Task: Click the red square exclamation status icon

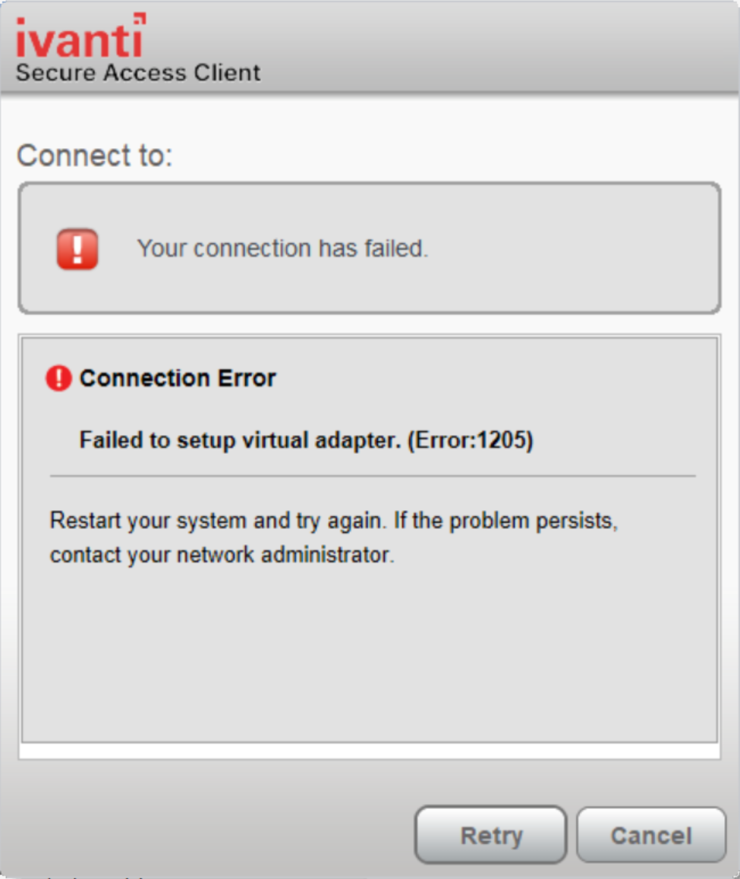Action: coord(77,249)
